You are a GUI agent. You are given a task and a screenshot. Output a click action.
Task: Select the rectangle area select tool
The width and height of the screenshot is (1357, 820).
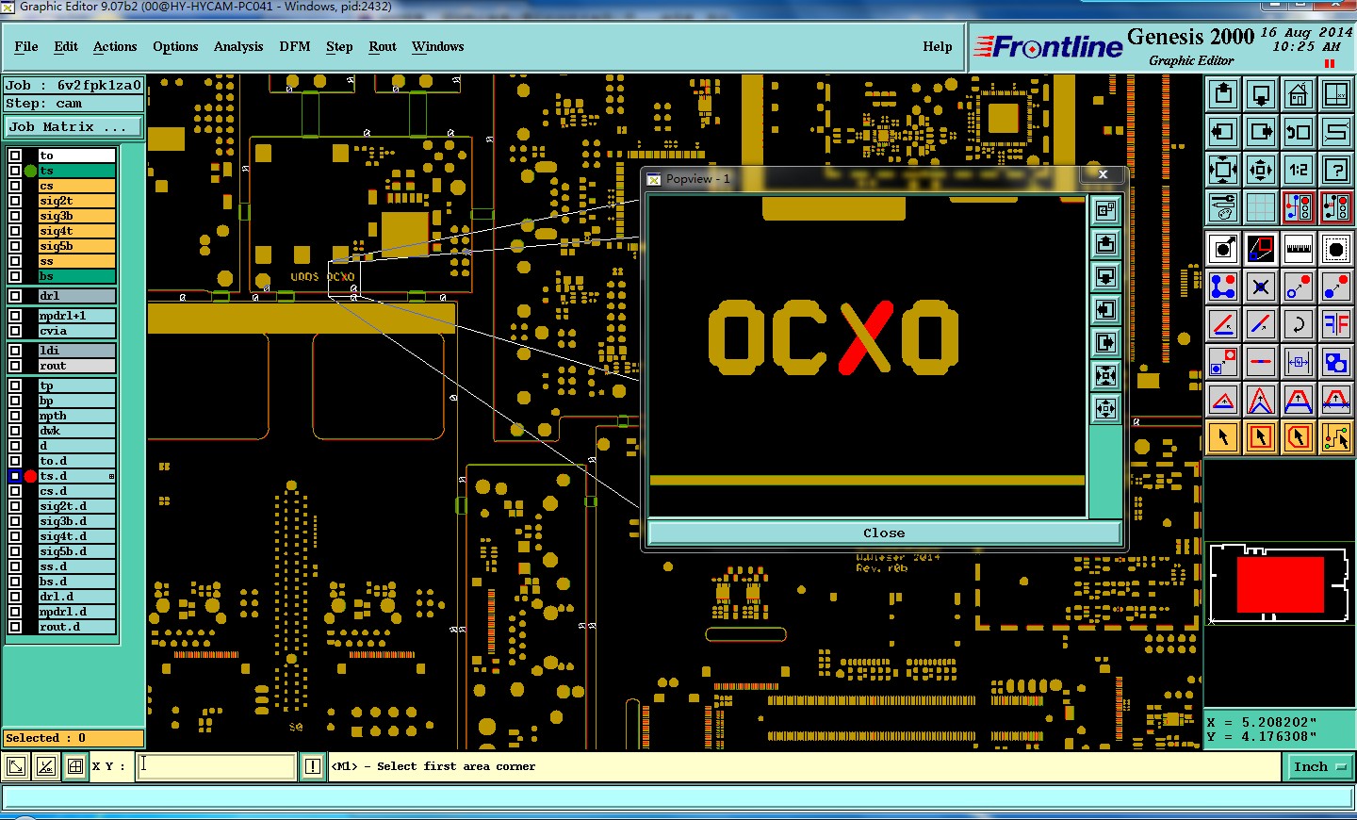point(1261,437)
